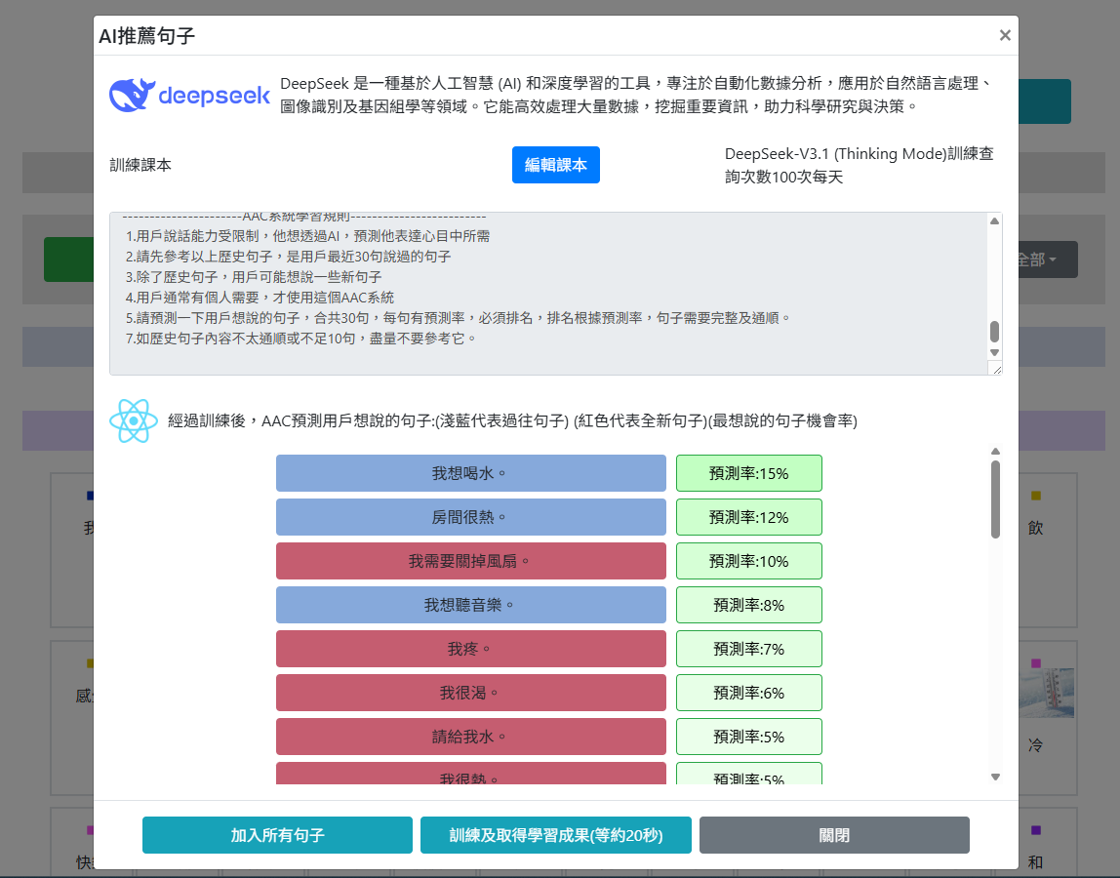Click inside the AAC rules text area
The image size is (1120, 878).
546,293
